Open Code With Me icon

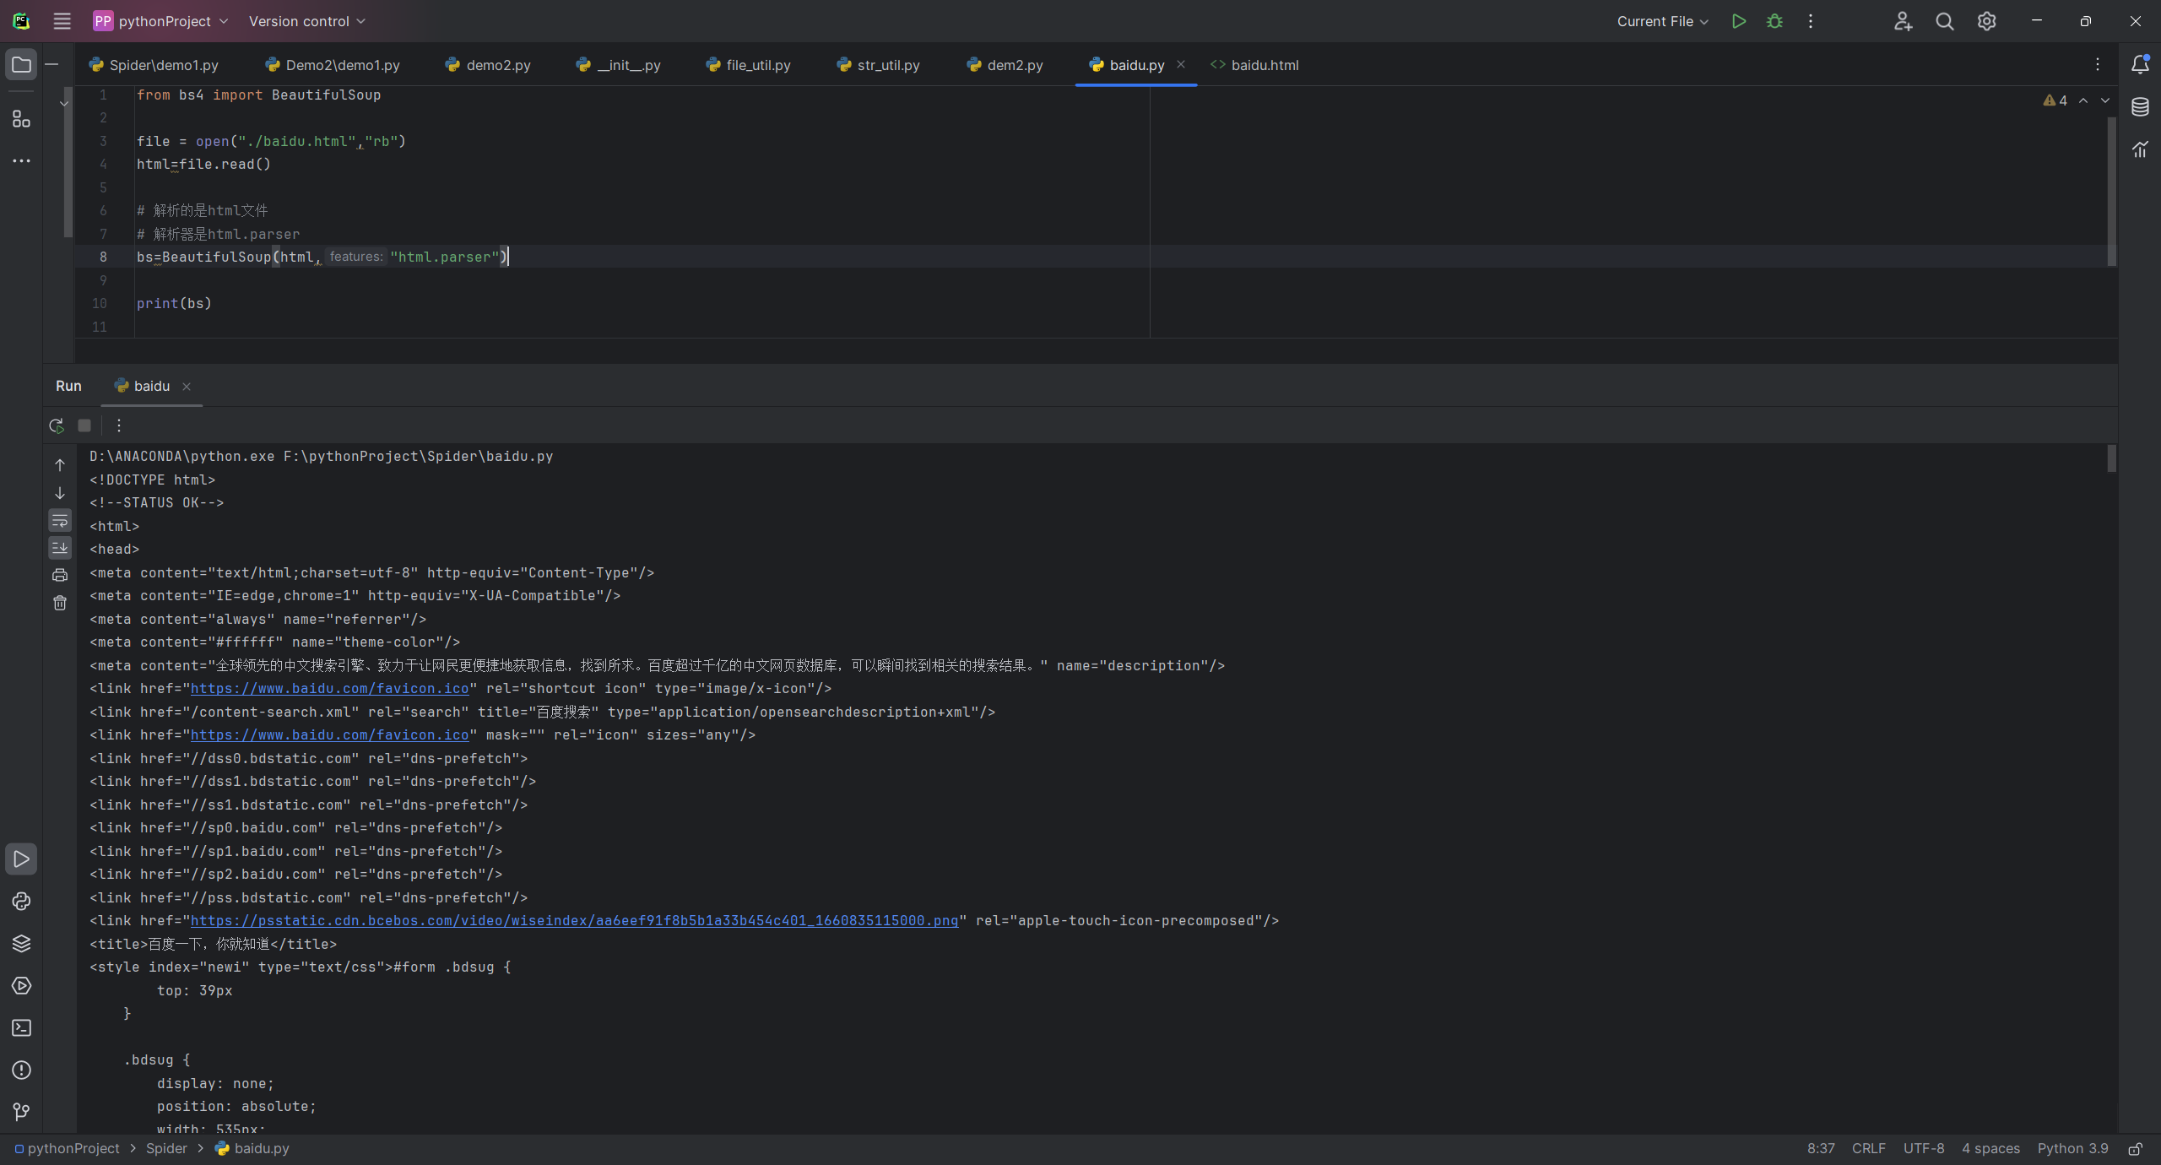[x=1903, y=21]
